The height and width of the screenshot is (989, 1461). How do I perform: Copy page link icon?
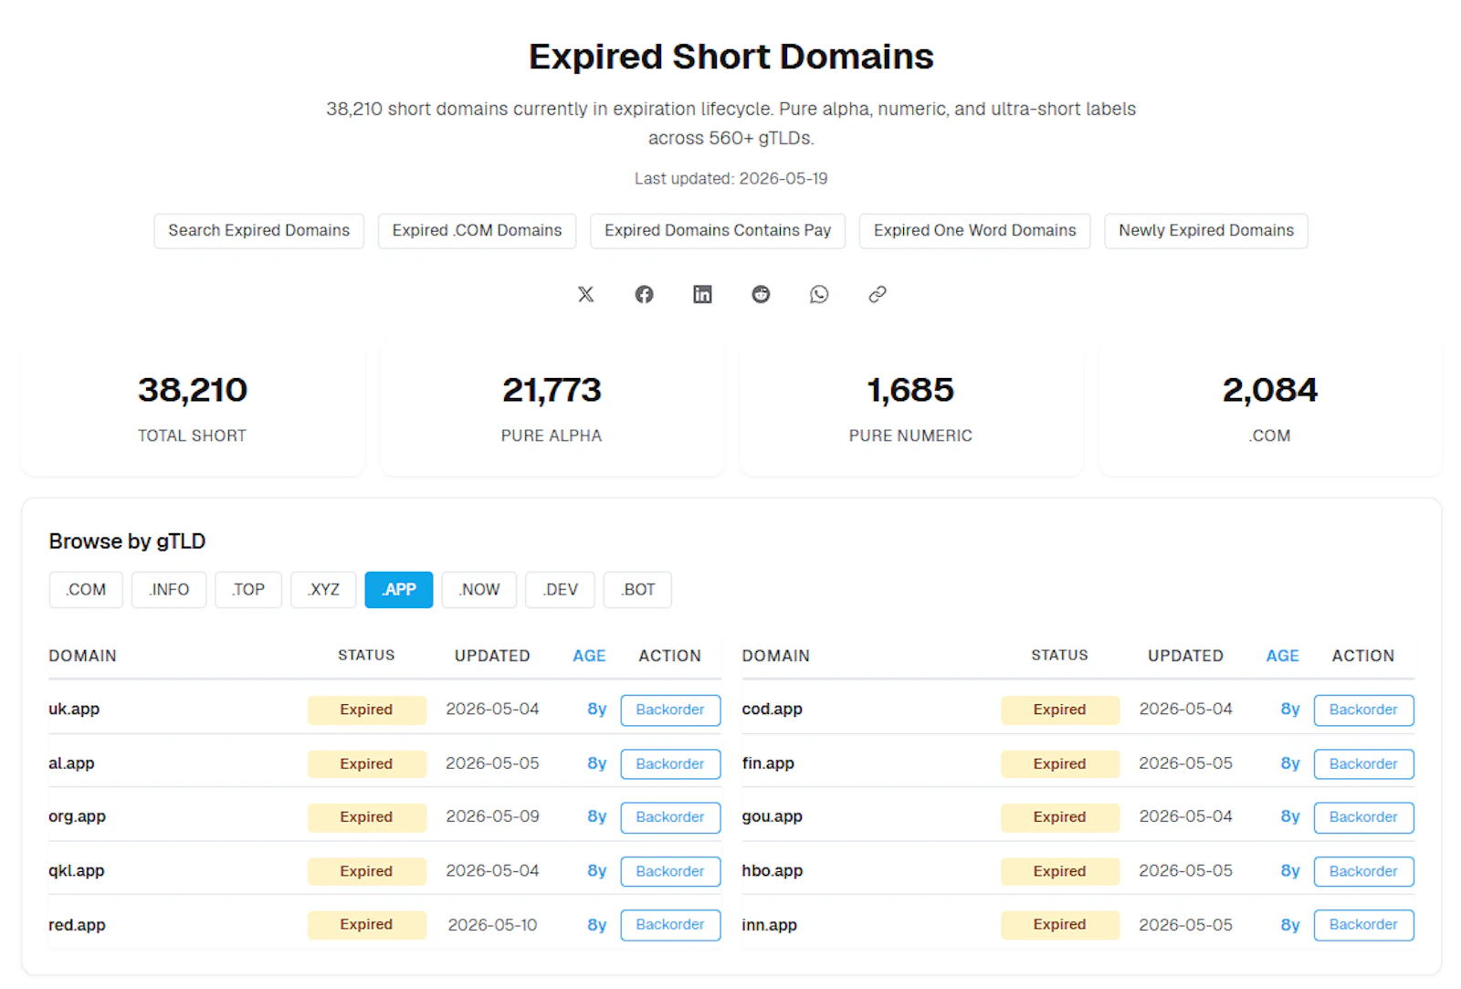[x=878, y=294]
